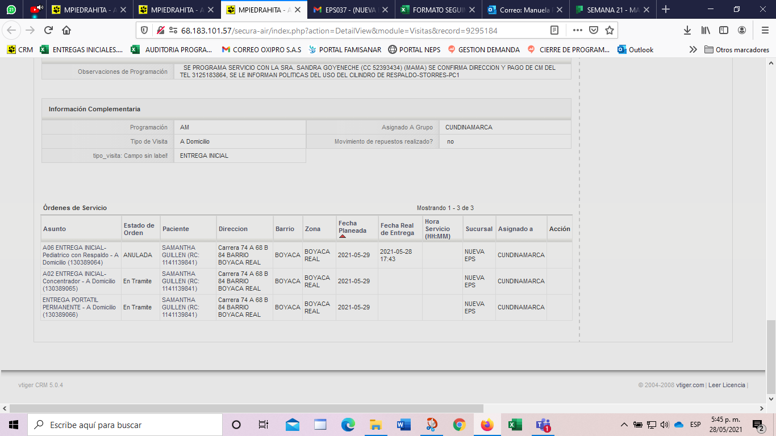The height and width of the screenshot is (436, 776).
Task: Open the Firefox account icon
Action: [x=742, y=30]
